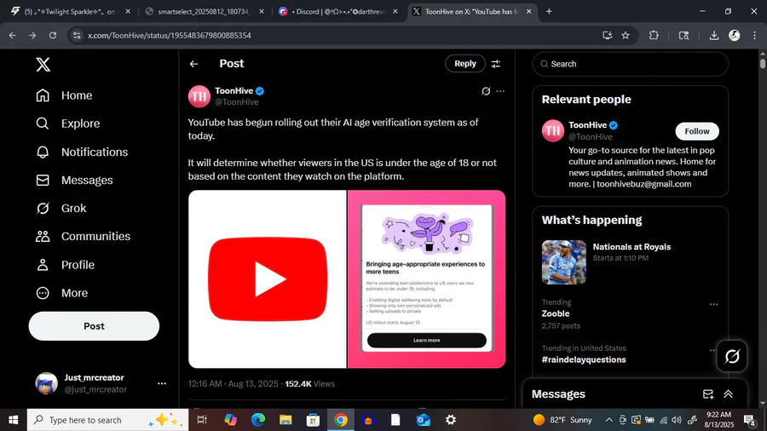
Task: Open Task View on the taskbar
Action: (201, 420)
